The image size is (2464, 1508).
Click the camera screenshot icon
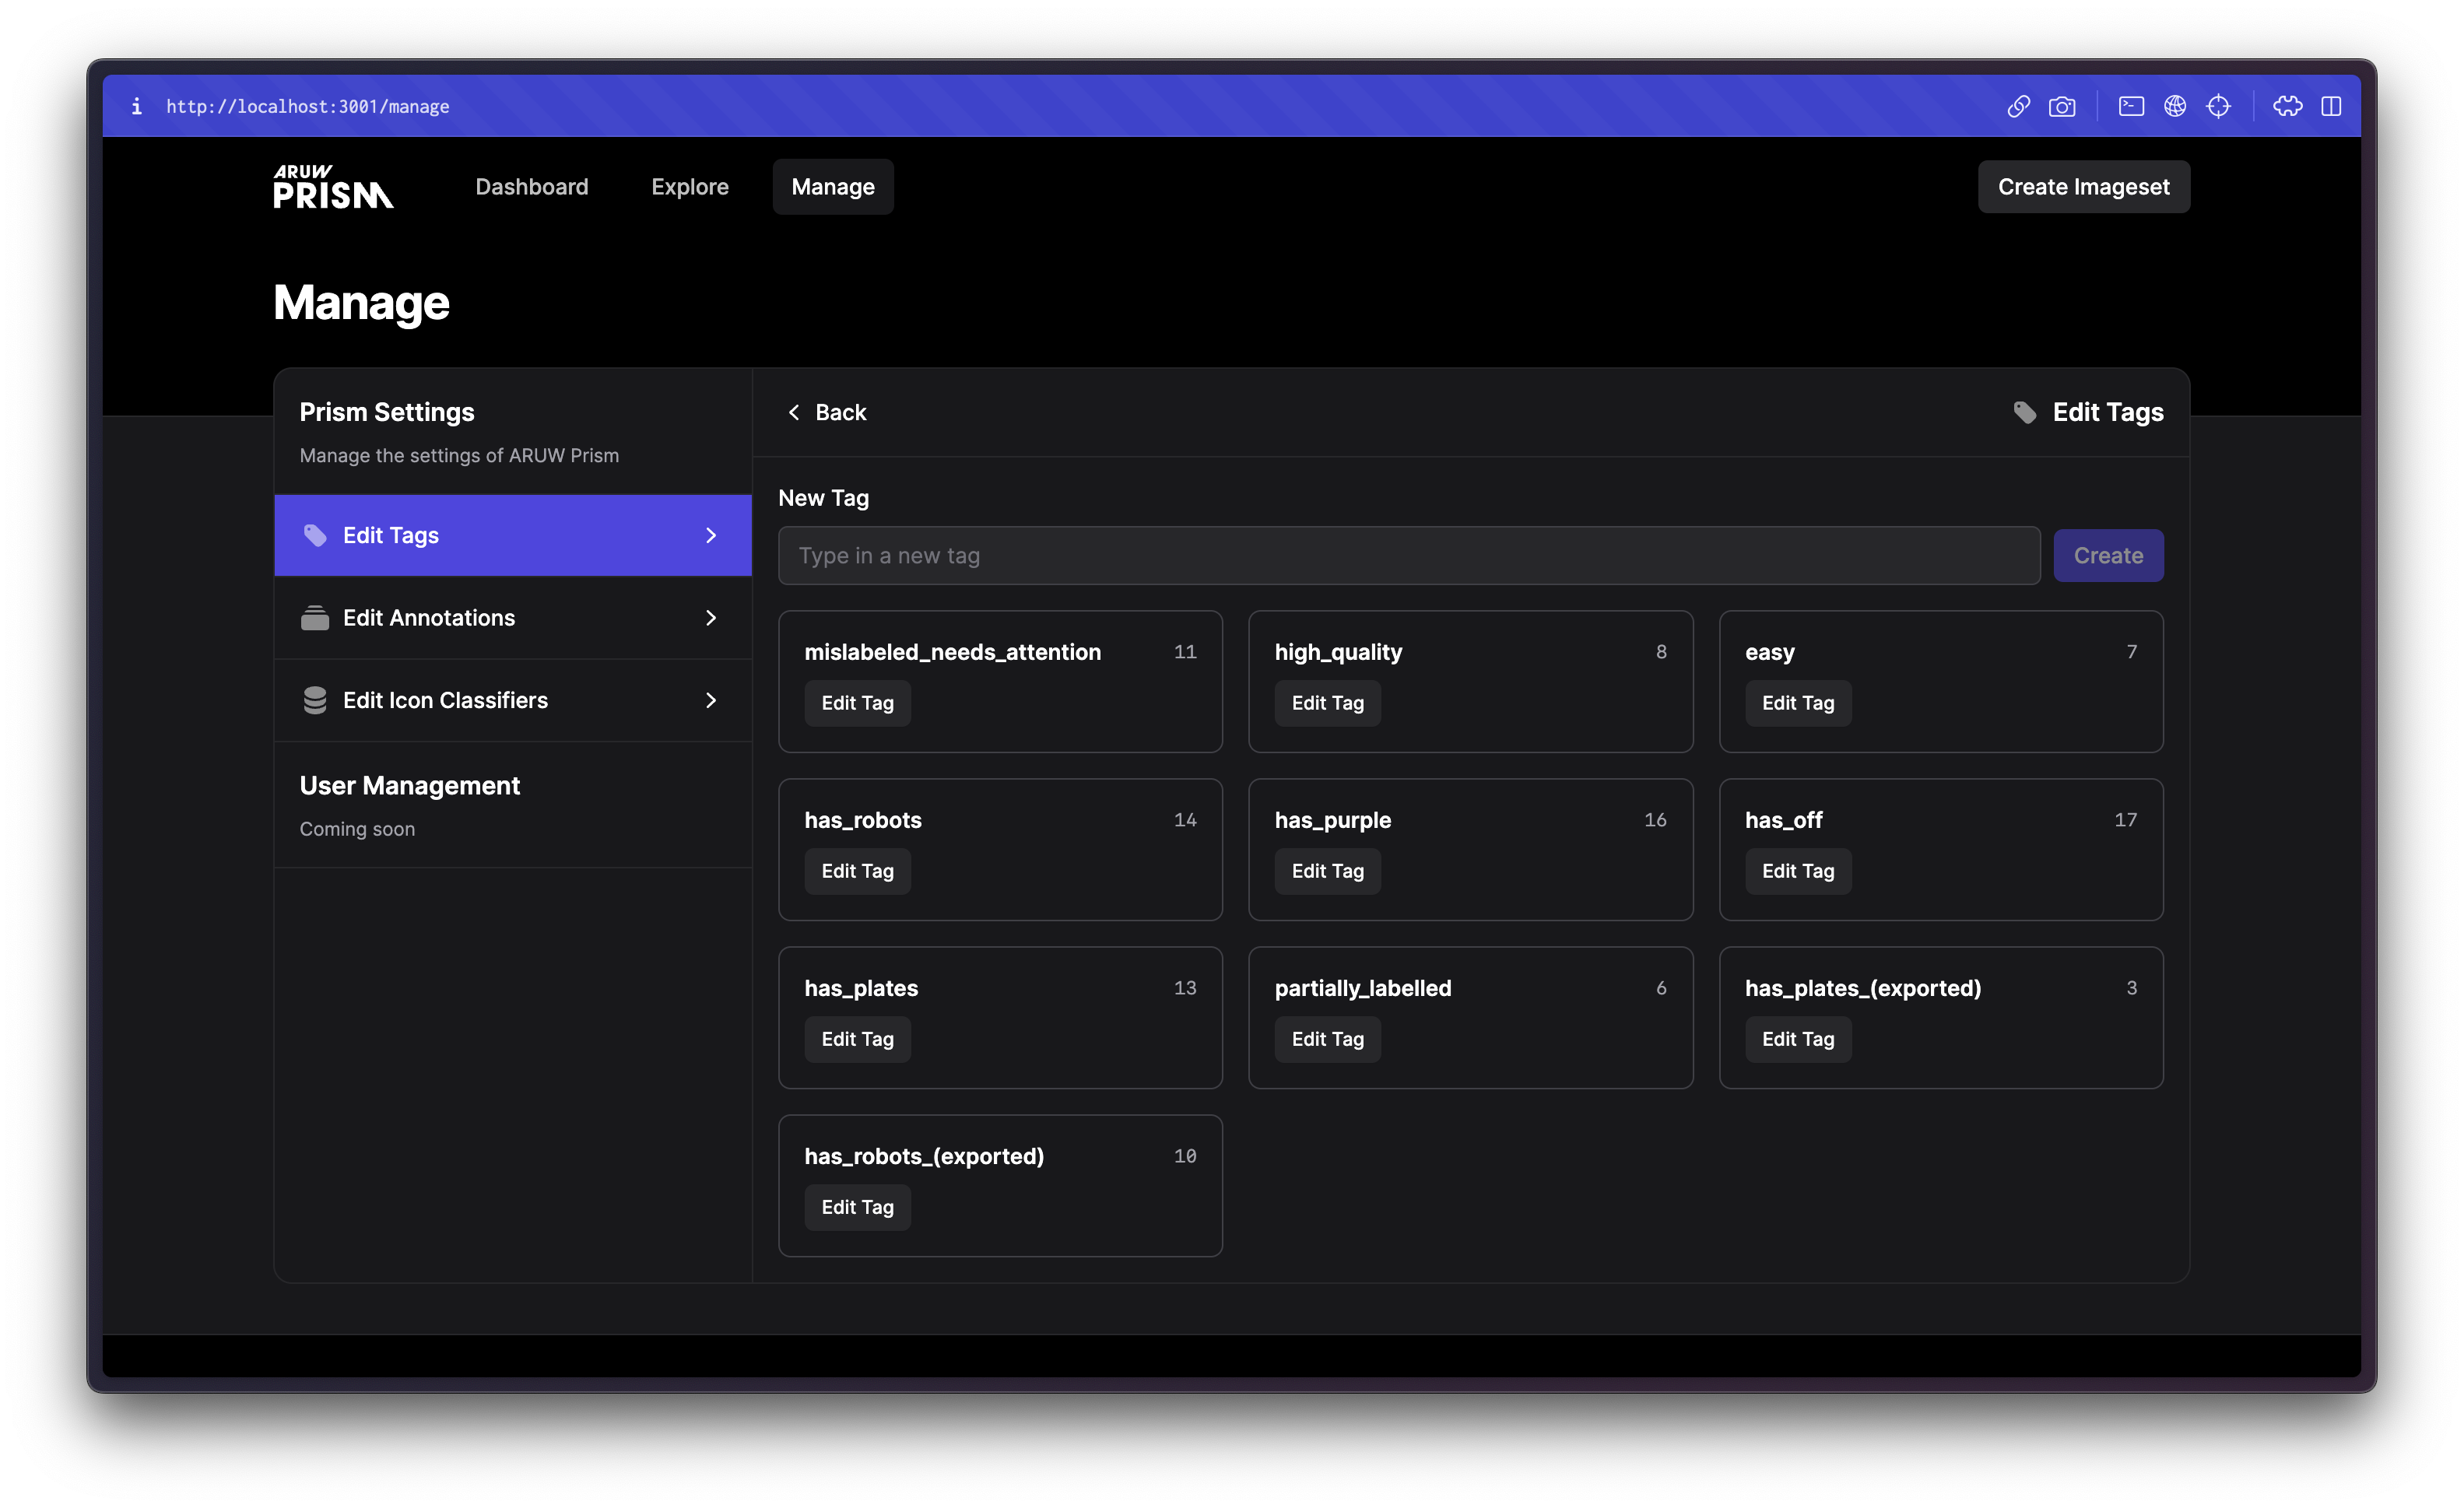2062,106
